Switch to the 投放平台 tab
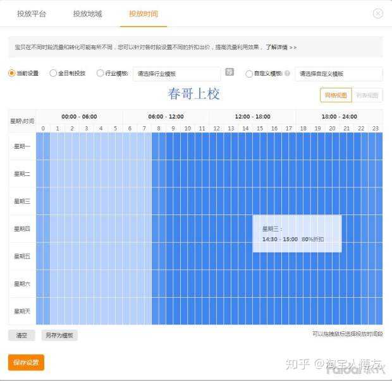Screen dimensions: 392x381 (x=32, y=14)
